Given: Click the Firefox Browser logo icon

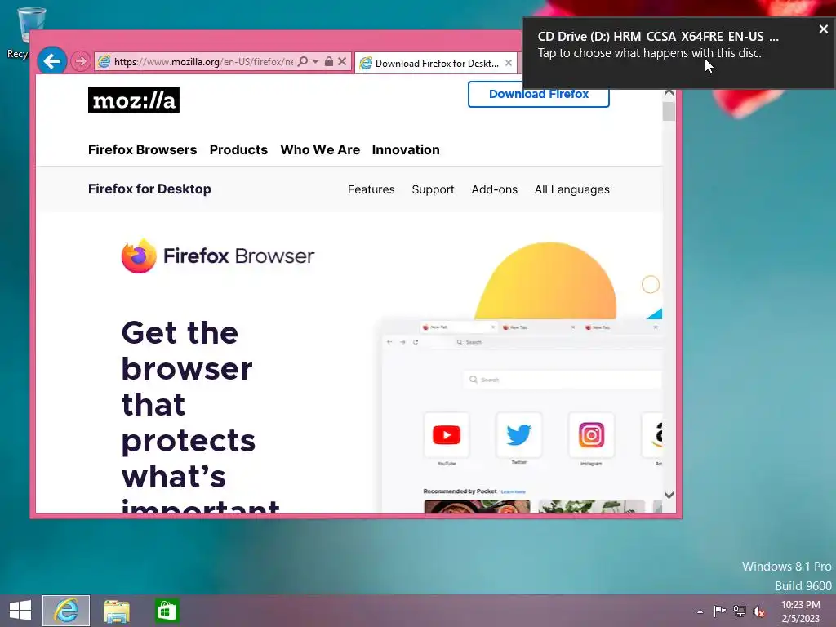Looking at the screenshot, I should coord(139,256).
